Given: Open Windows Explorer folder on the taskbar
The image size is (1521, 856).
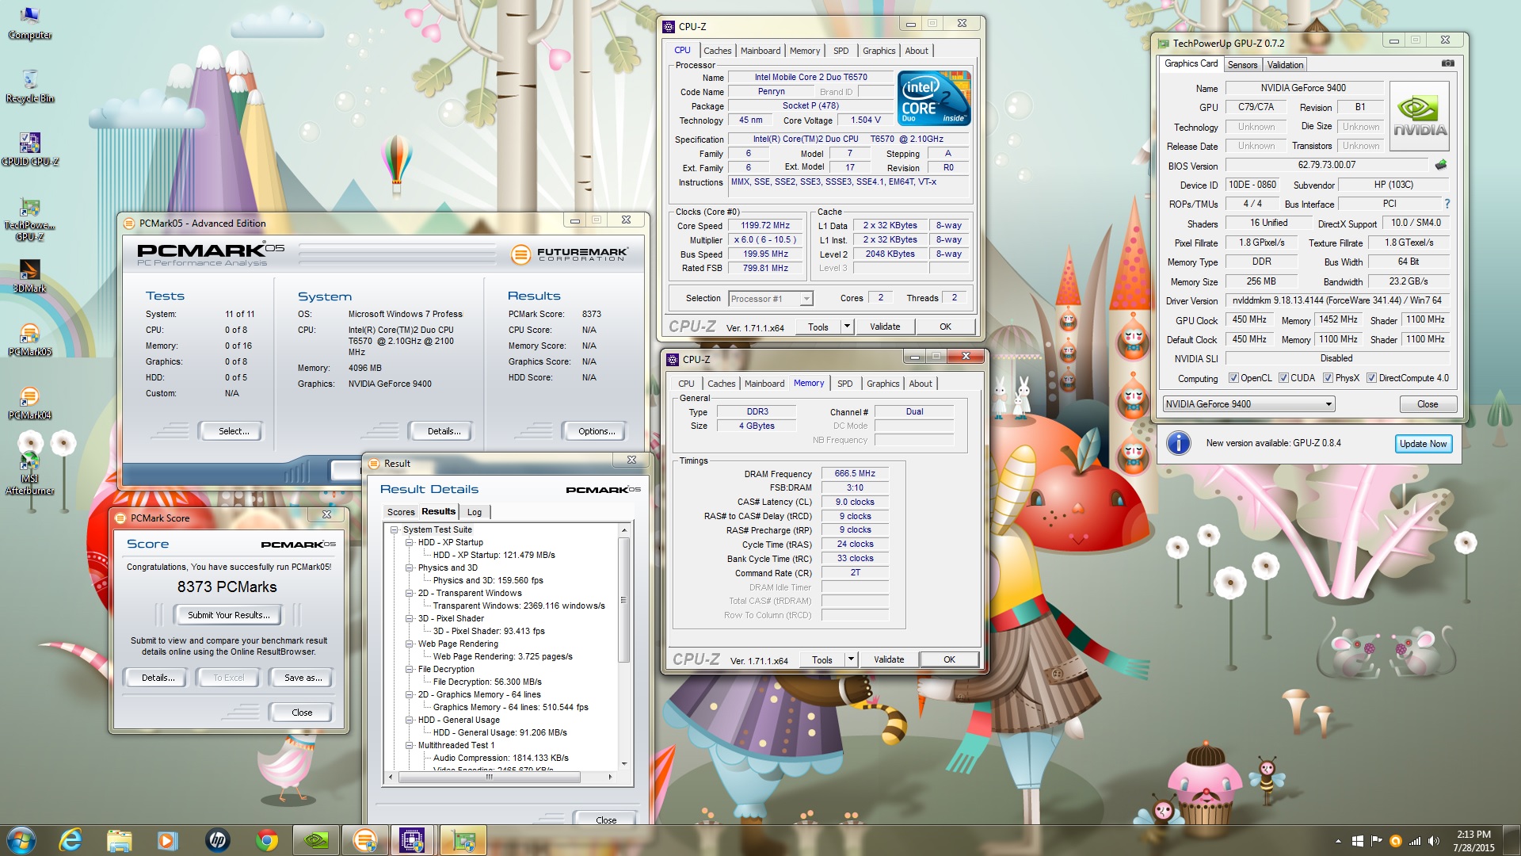Looking at the screenshot, I should click(119, 840).
